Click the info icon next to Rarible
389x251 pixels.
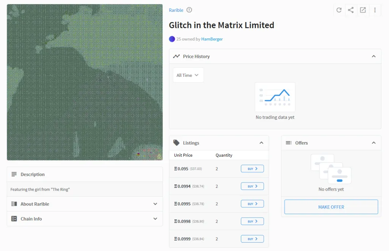point(189,10)
